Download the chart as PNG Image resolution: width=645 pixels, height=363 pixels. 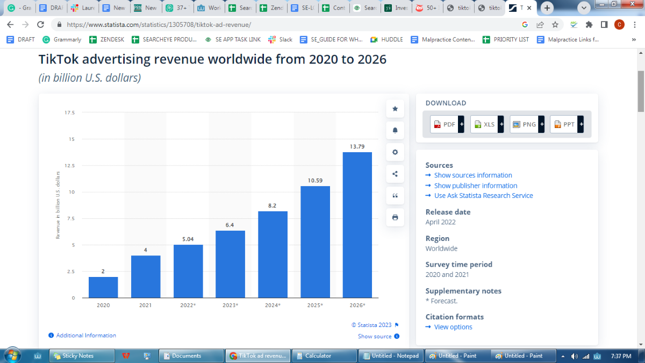(x=527, y=124)
